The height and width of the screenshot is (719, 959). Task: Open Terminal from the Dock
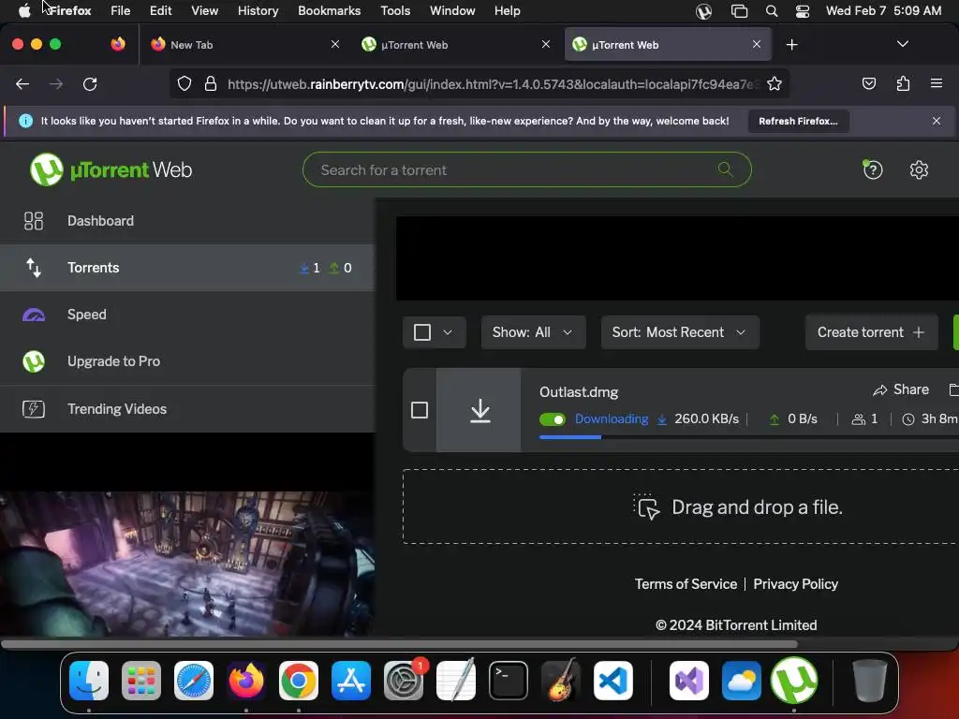click(x=509, y=681)
